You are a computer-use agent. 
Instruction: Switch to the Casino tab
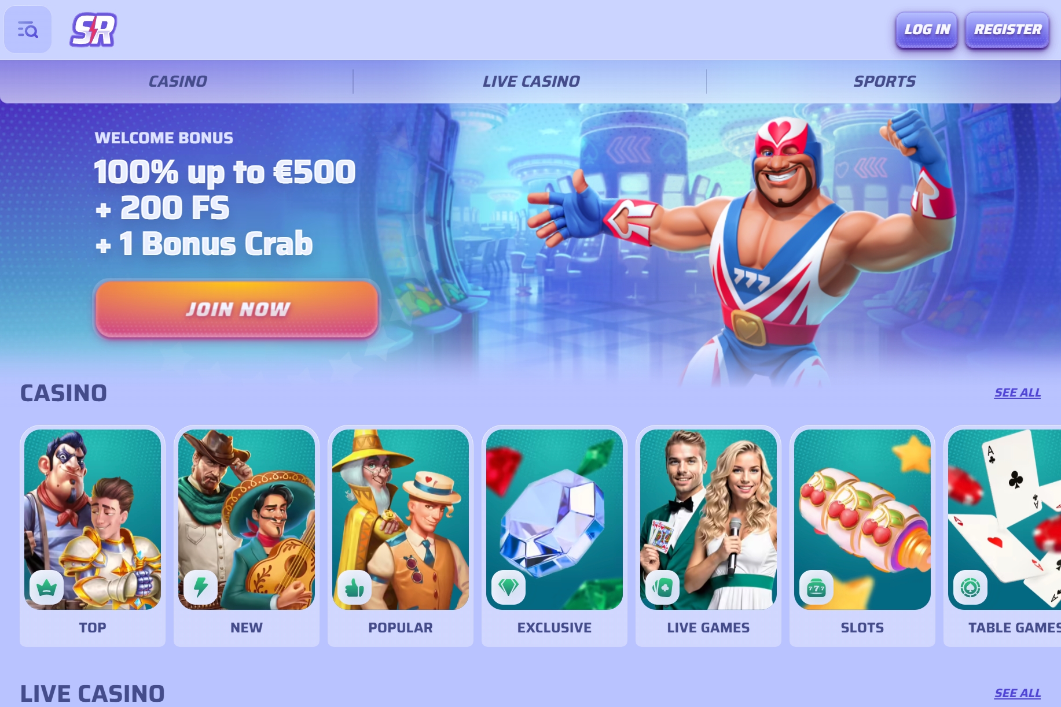[x=177, y=82]
